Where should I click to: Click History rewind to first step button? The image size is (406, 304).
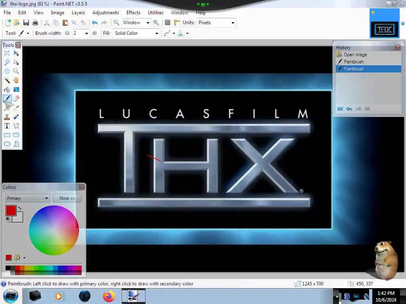tap(340, 109)
